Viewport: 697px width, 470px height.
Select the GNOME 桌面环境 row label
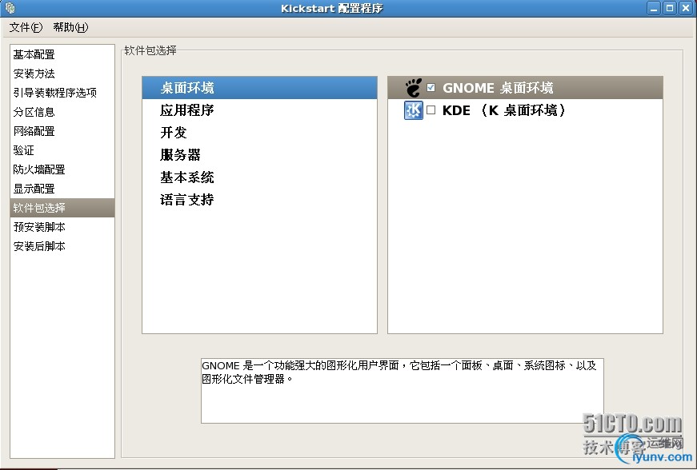(498, 88)
